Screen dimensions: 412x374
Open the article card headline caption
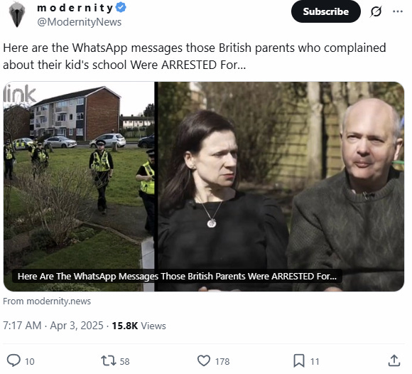tap(177, 277)
